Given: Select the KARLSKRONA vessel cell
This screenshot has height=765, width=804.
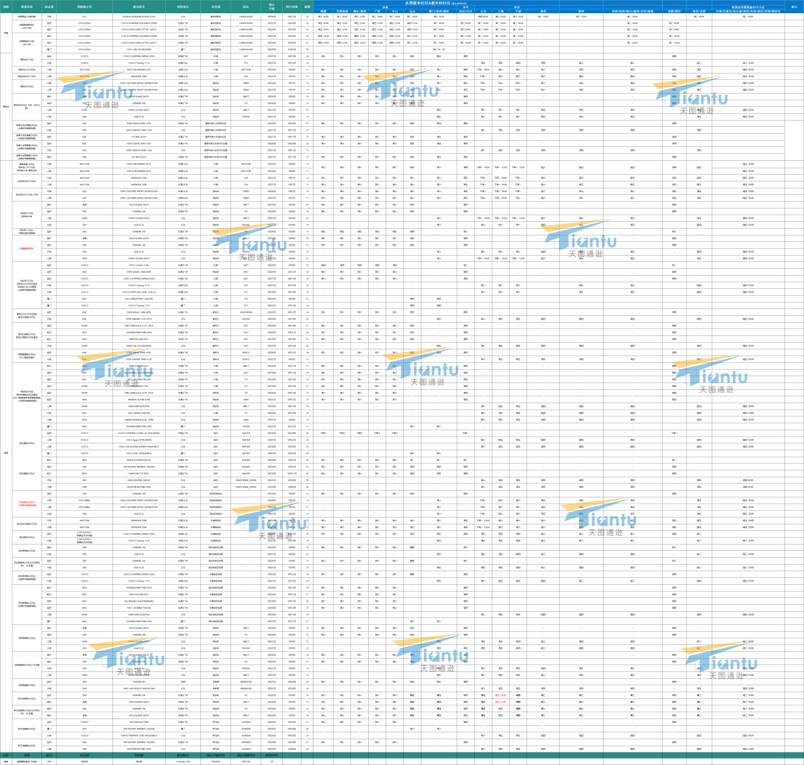Looking at the screenshot, I should [x=139, y=480].
